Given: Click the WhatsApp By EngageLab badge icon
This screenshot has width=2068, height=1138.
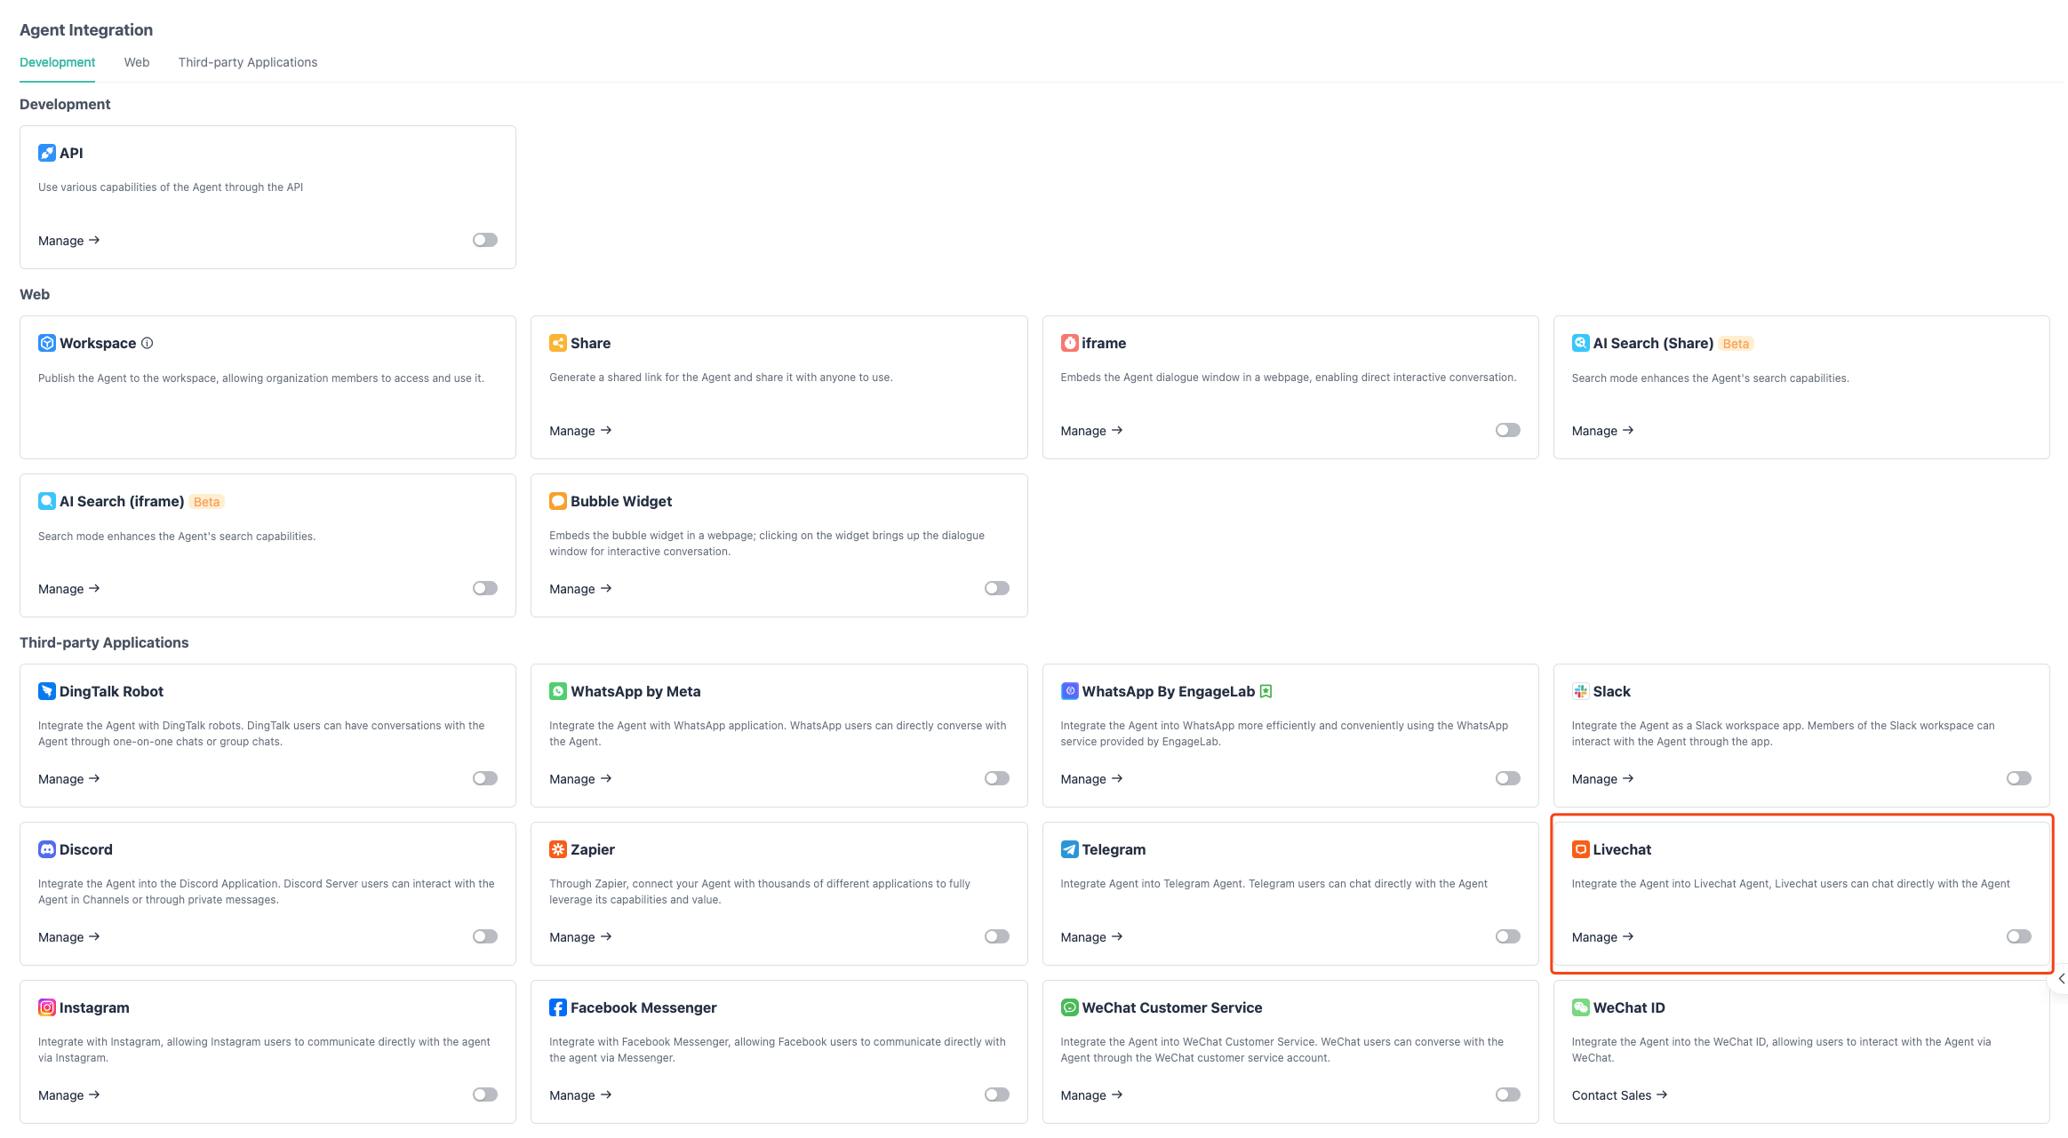Looking at the screenshot, I should click(x=1266, y=691).
